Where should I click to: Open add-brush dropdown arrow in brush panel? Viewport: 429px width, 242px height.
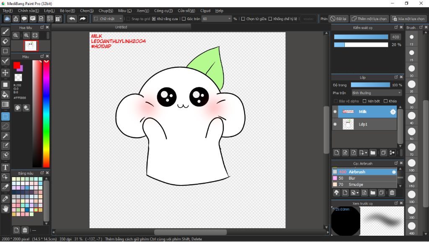click(357, 193)
